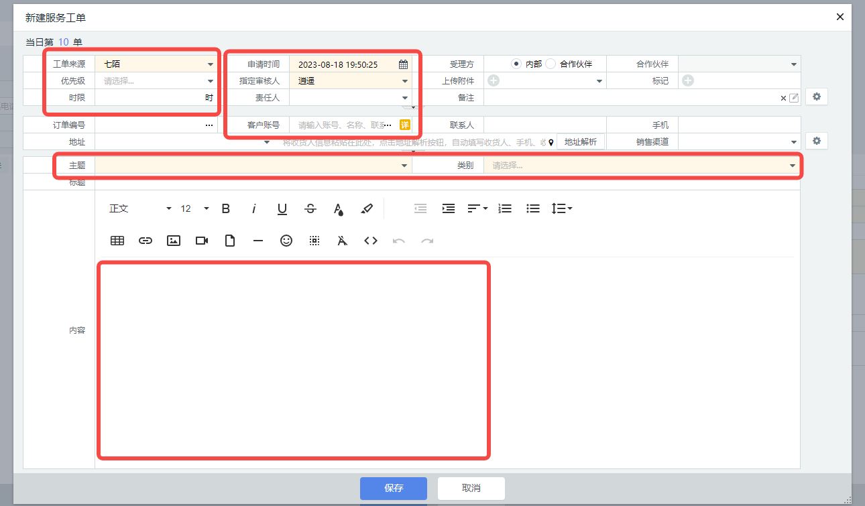The height and width of the screenshot is (506, 865).
Task: Apply underline to the content text
Action: point(282,208)
